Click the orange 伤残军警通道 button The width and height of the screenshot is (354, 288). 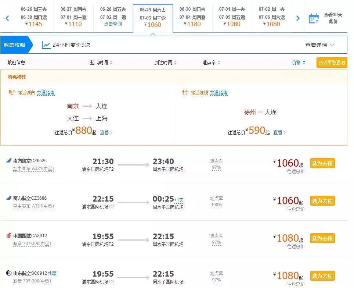pos(331,62)
